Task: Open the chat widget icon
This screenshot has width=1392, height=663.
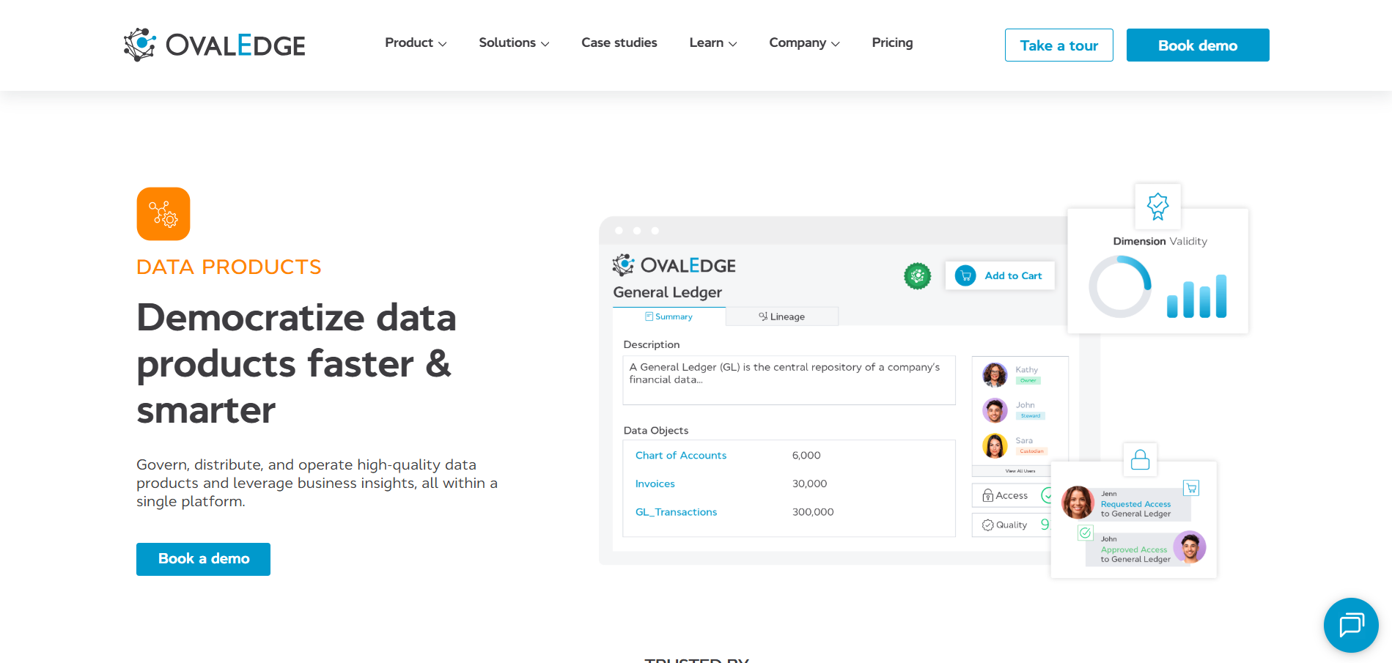Action: pyautogui.click(x=1351, y=625)
